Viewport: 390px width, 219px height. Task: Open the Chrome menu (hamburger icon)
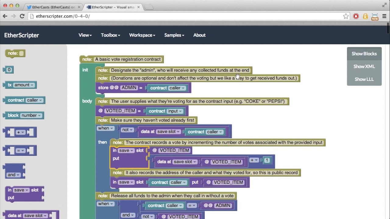coord(384,16)
